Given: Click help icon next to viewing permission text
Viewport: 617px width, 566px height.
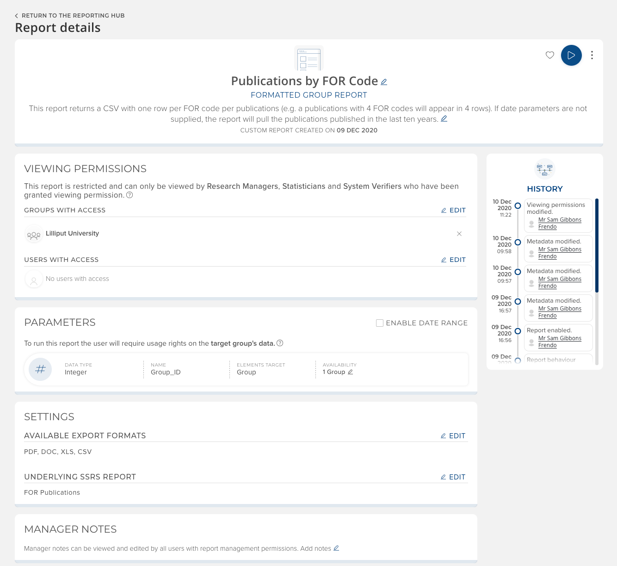Looking at the screenshot, I should (130, 195).
